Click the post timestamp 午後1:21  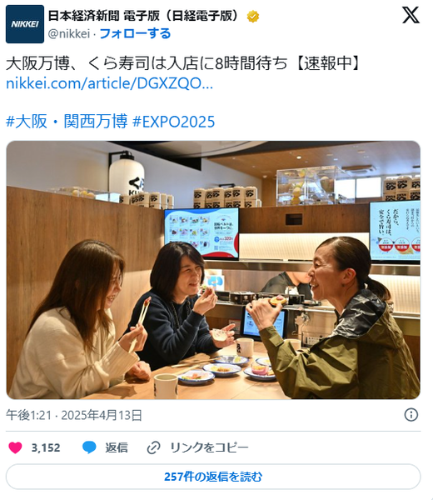pos(28,415)
